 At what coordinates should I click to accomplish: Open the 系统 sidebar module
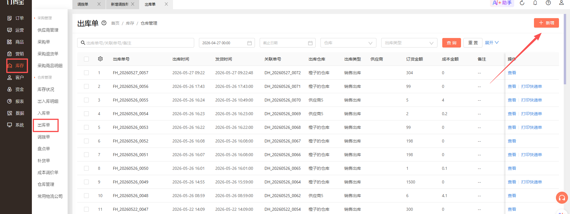pyautogui.click(x=15, y=125)
